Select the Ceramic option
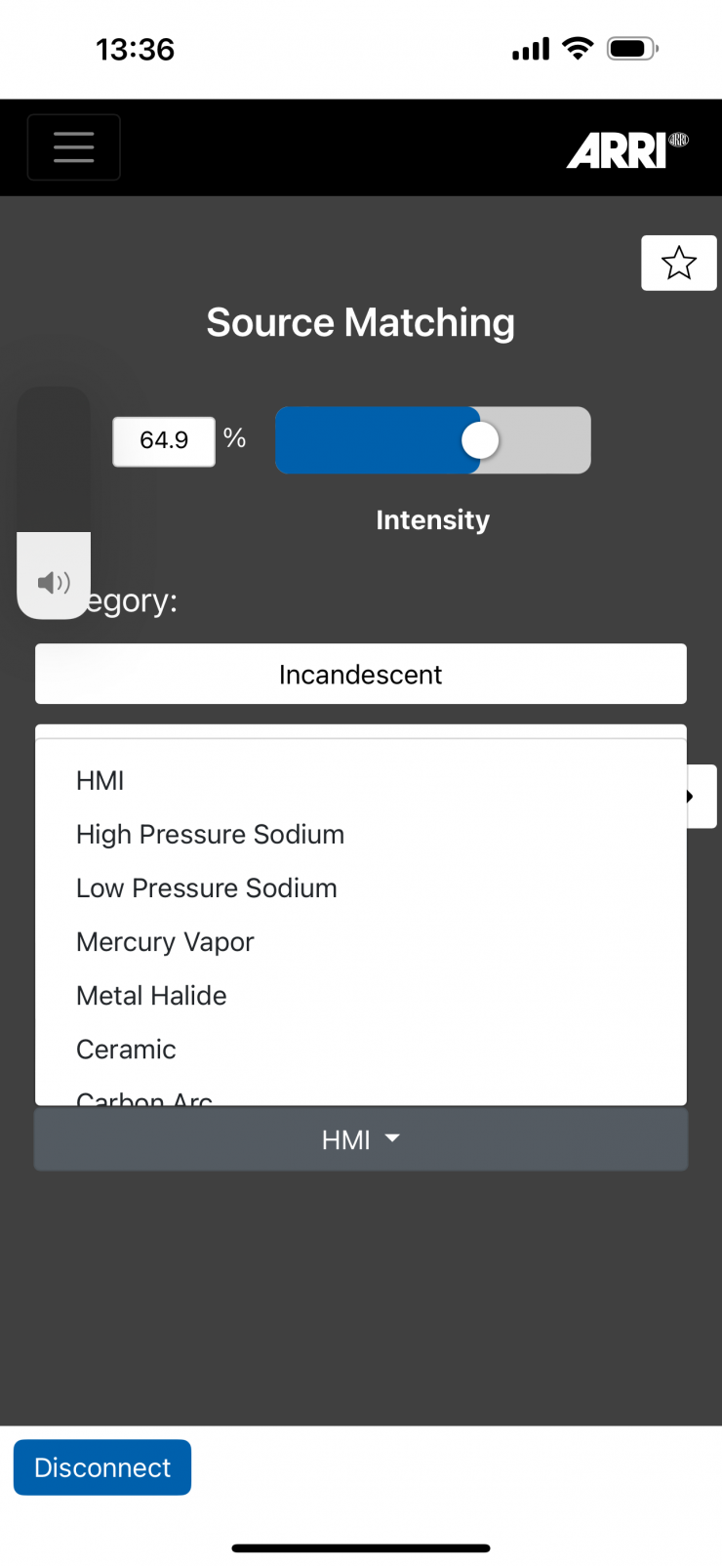Screen dimensions: 722x1566 click(126, 1050)
